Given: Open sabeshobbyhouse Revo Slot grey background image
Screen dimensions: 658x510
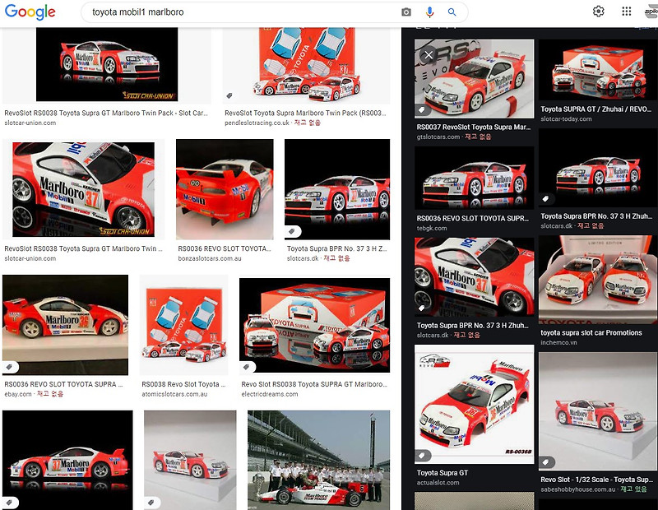Looking at the screenshot, I should 598,411.
